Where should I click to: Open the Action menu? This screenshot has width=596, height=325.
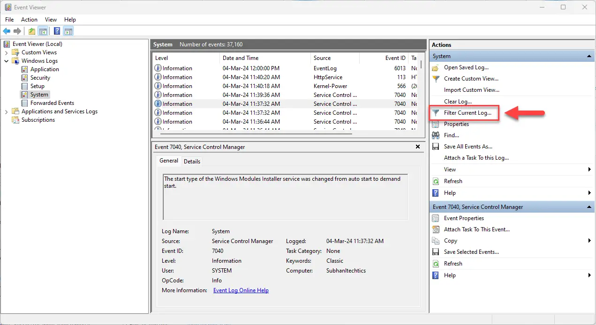tap(29, 20)
